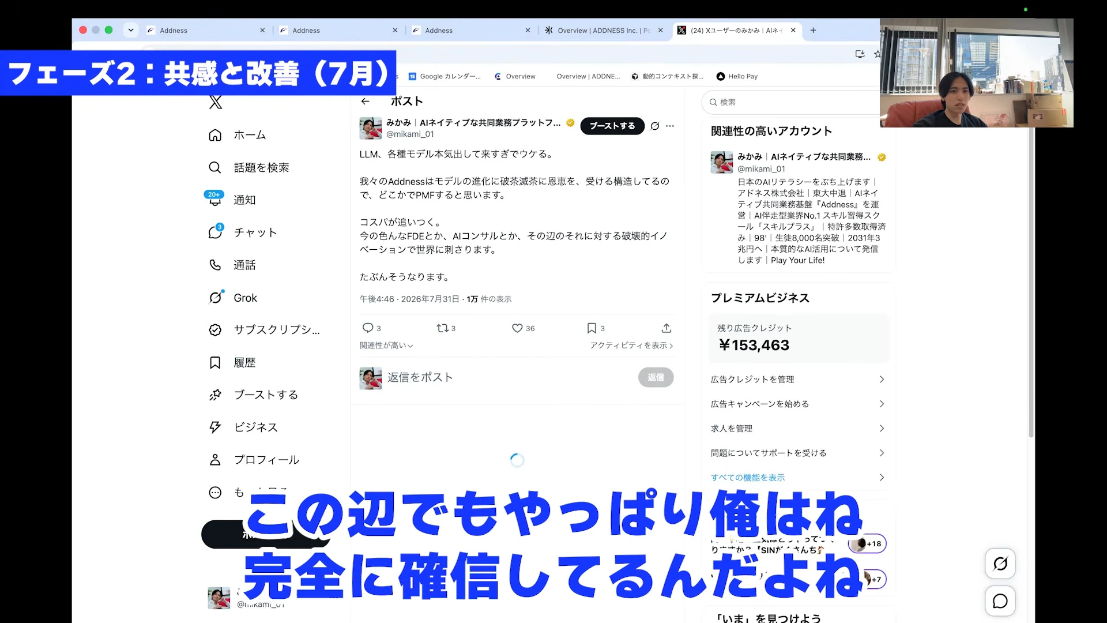Open Grok in the sidebar

pyautogui.click(x=232, y=298)
